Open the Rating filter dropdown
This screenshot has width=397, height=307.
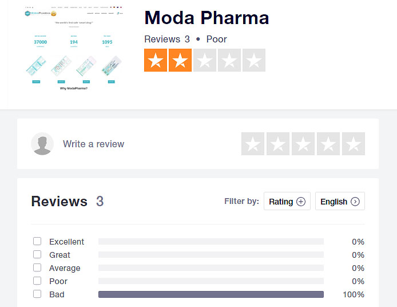[x=287, y=202]
